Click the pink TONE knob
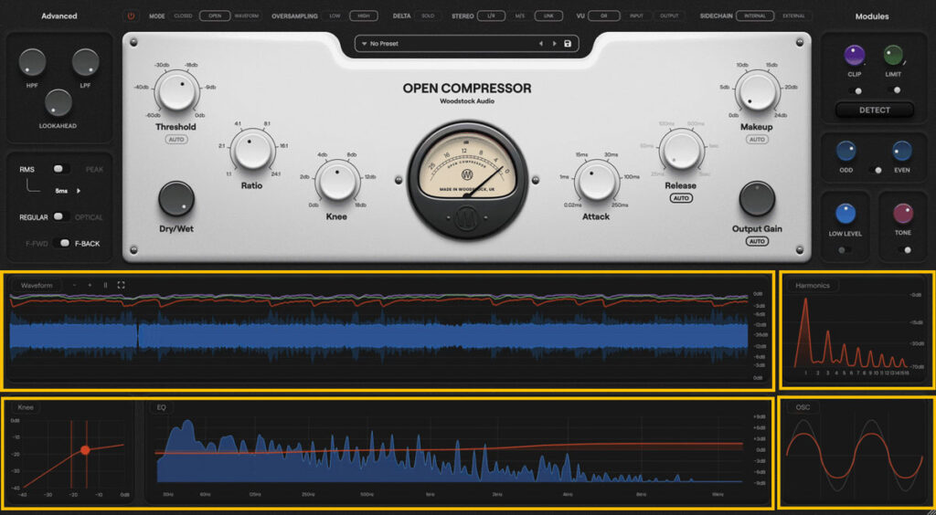Screen dimensions: 936x515 902,214
